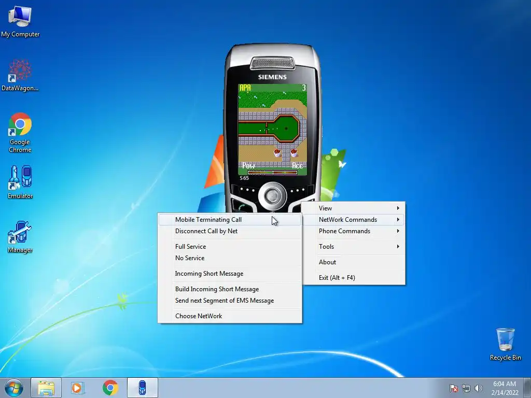The width and height of the screenshot is (531, 398).
Task: Click the phone's center navigation joystick
Action: 273,195
